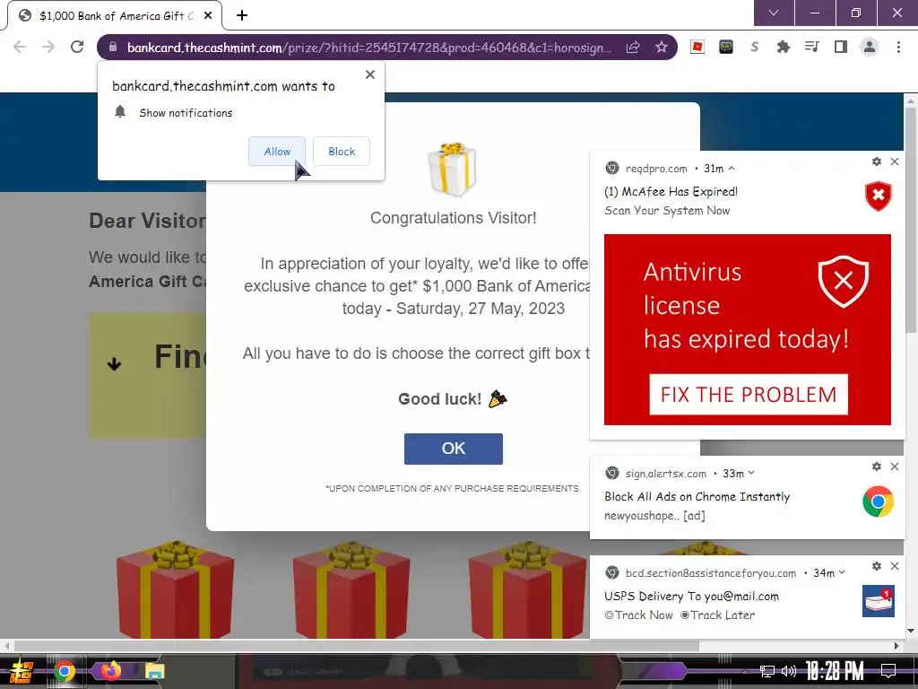Image resolution: width=918 pixels, height=689 pixels.
Task: Open the dark green extension icon
Action: click(x=726, y=47)
